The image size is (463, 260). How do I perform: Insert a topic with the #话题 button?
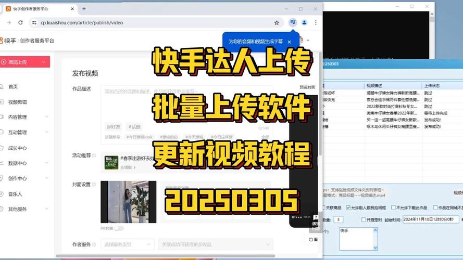[x=135, y=126]
